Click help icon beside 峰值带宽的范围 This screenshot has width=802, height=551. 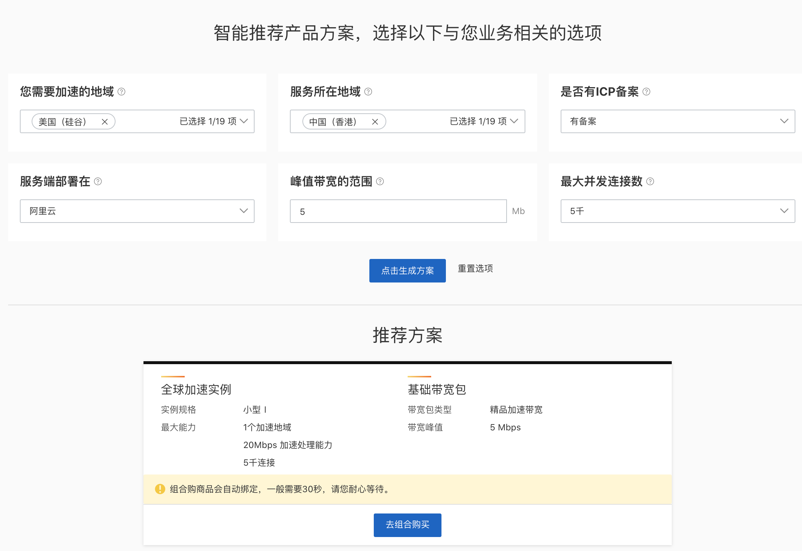380,181
